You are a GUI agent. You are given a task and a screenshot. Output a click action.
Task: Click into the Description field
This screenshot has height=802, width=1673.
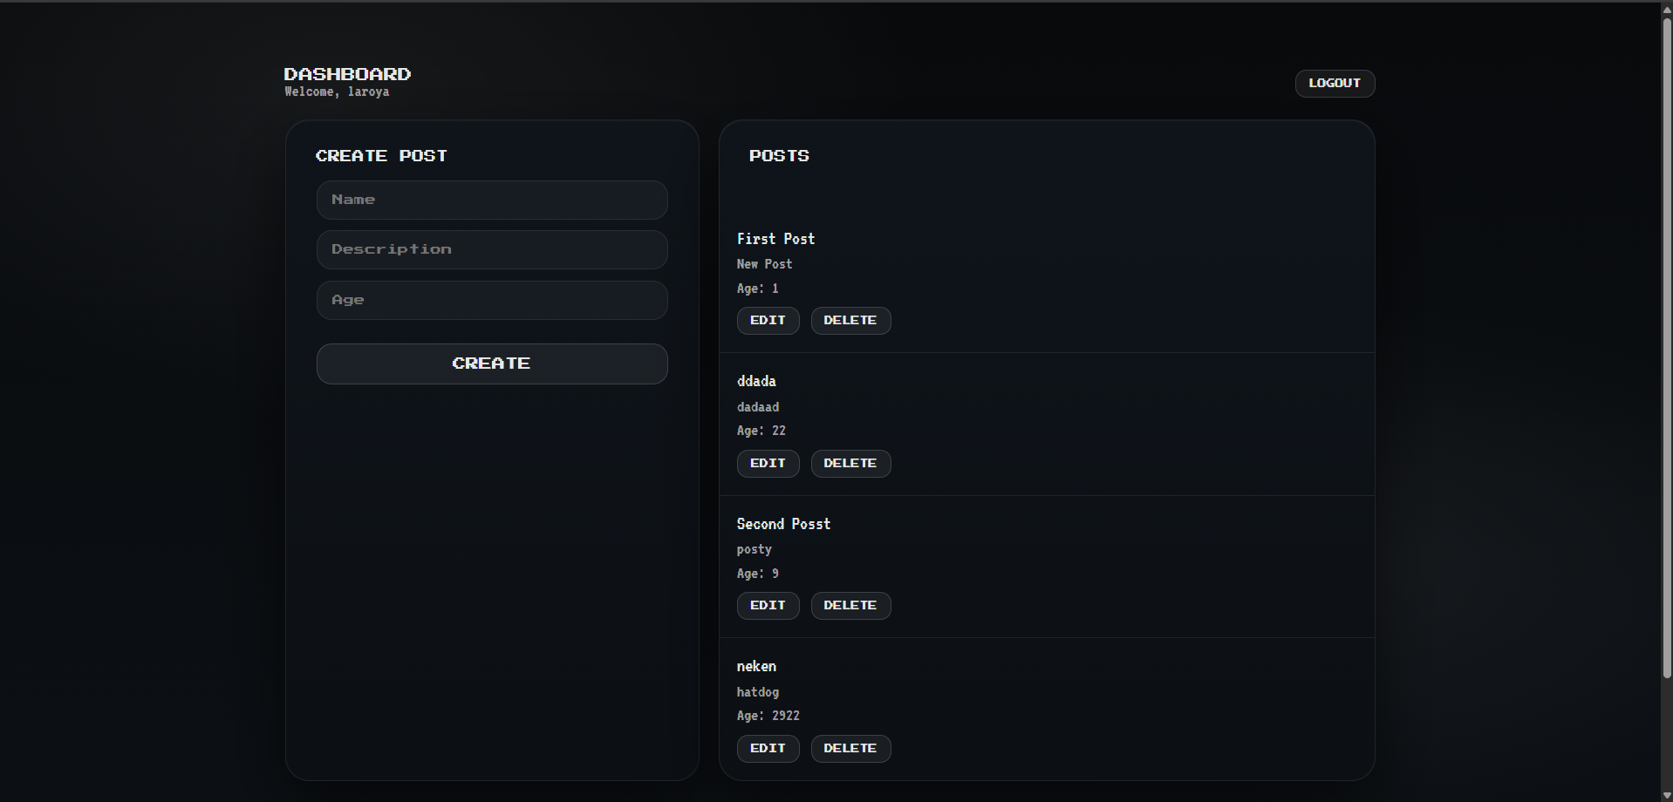(x=492, y=249)
